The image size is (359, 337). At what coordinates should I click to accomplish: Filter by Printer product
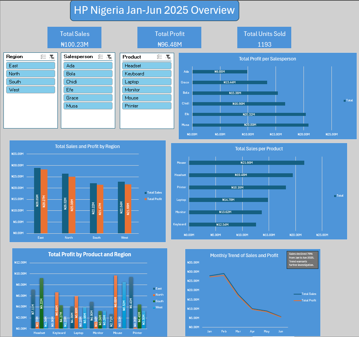click(x=147, y=106)
